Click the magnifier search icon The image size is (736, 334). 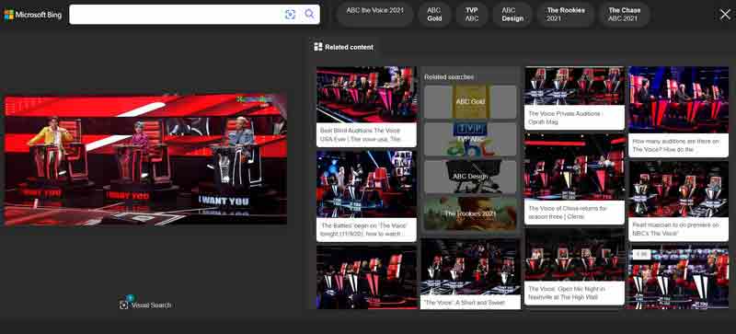pos(309,14)
